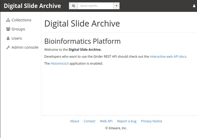Open Collections in the sidebar
The image size is (197, 138).
pyautogui.click(x=19, y=20)
